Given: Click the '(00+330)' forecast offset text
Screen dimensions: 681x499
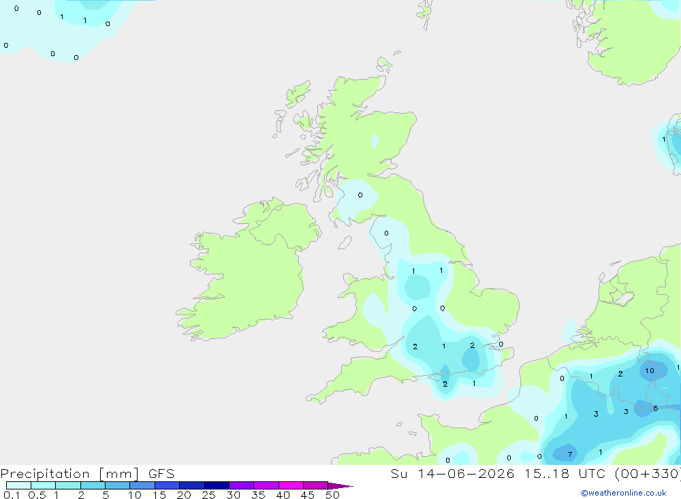Looking at the screenshot, I should coord(648,474).
